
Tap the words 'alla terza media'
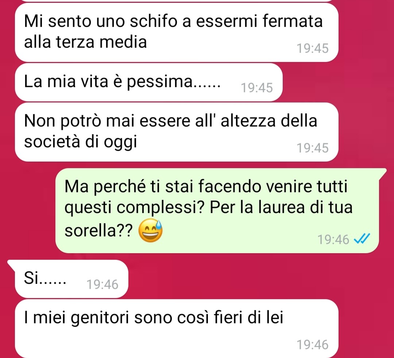pos(85,42)
